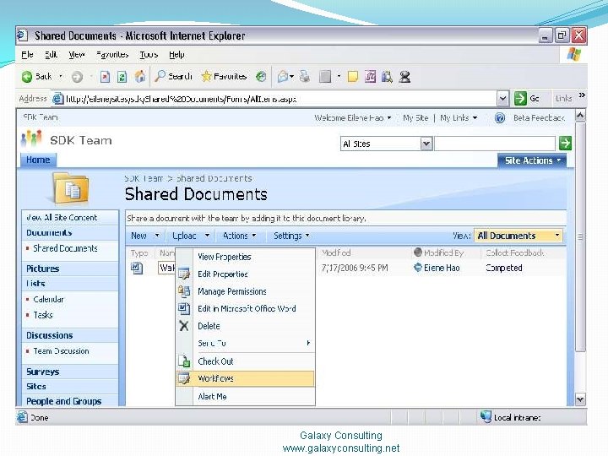Open the Address bar dropdown arrow

click(502, 99)
